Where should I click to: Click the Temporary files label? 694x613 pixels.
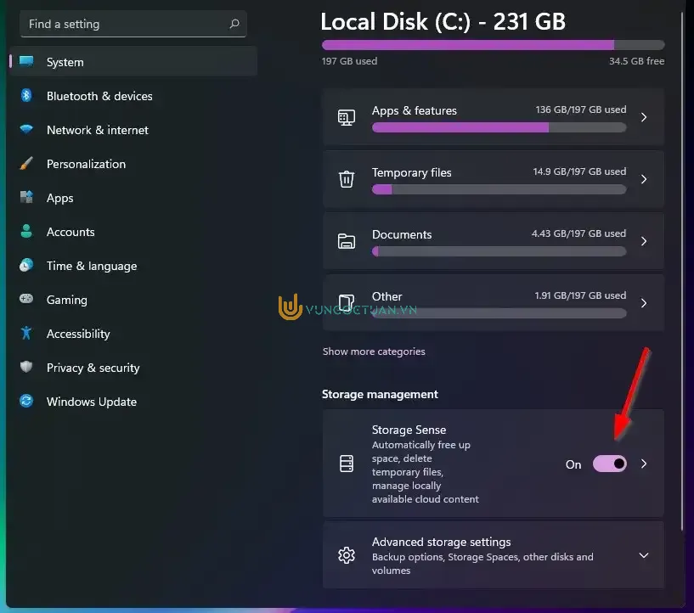pyautogui.click(x=411, y=172)
